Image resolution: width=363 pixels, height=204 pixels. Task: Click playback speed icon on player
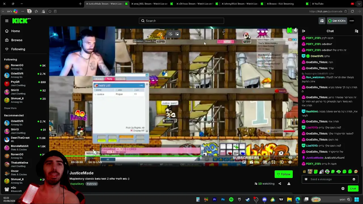pyautogui.click(x=282, y=162)
